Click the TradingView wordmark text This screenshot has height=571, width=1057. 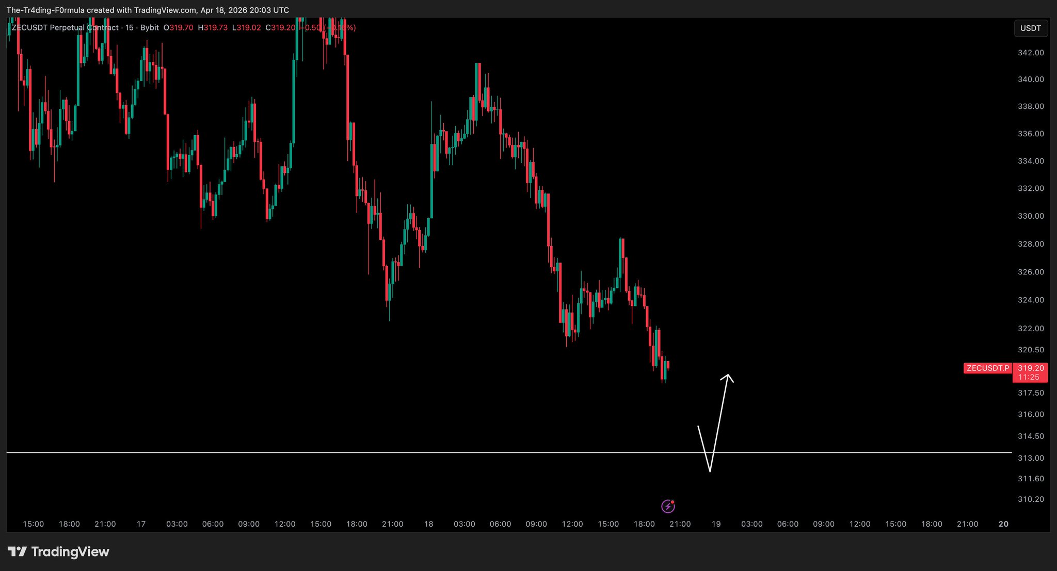[x=70, y=552]
